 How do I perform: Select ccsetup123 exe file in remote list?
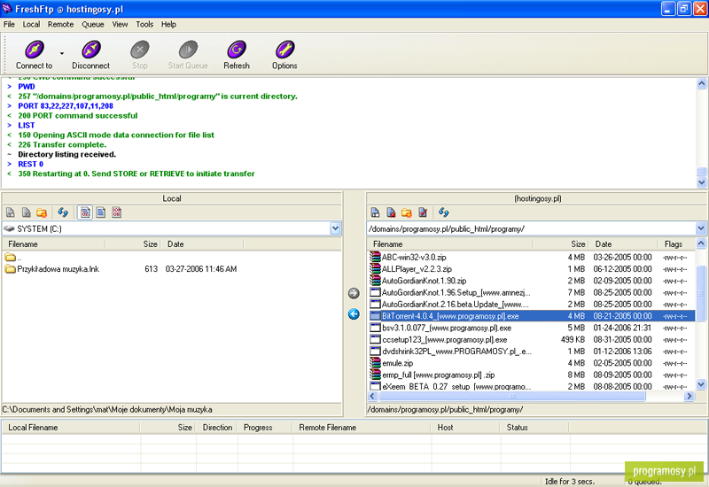pyautogui.click(x=531, y=339)
